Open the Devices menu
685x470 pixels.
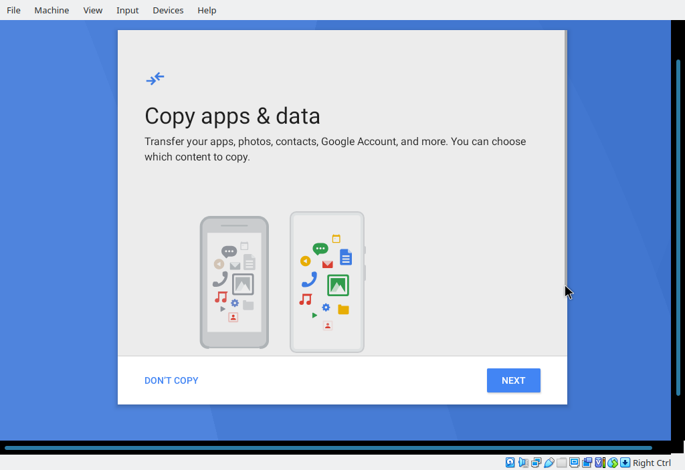(x=168, y=10)
